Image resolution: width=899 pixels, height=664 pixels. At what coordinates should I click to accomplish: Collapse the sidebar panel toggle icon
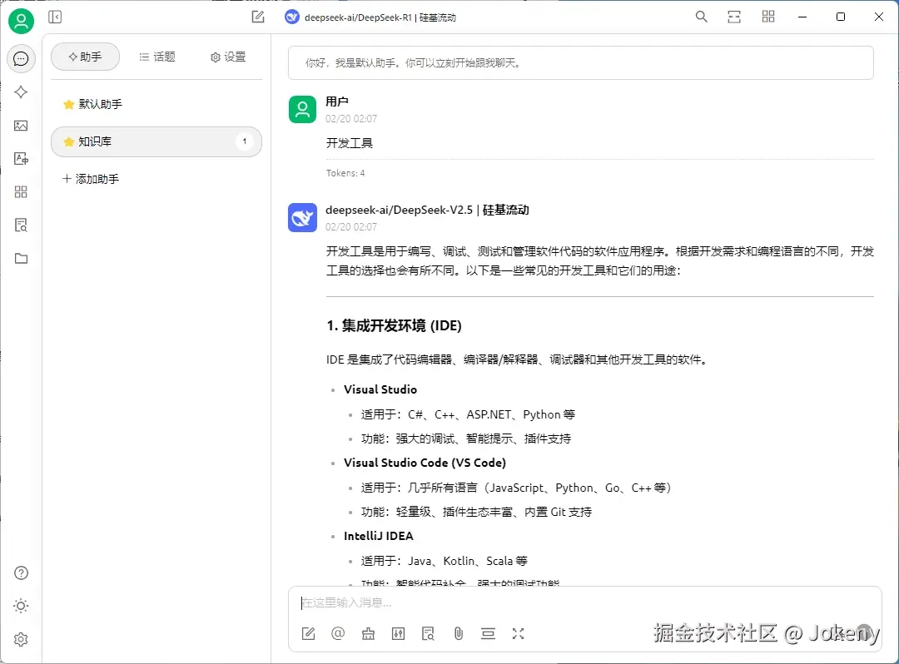(55, 17)
